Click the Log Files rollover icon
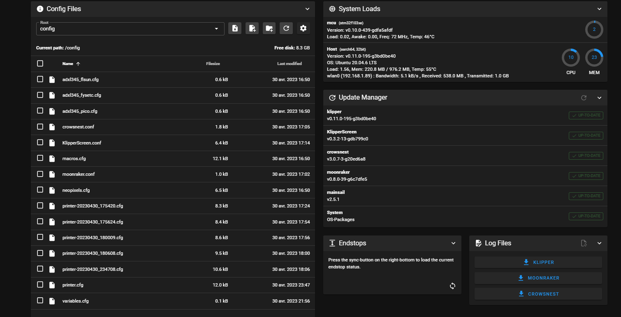The width and height of the screenshot is (621, 317). coord(584,243)
